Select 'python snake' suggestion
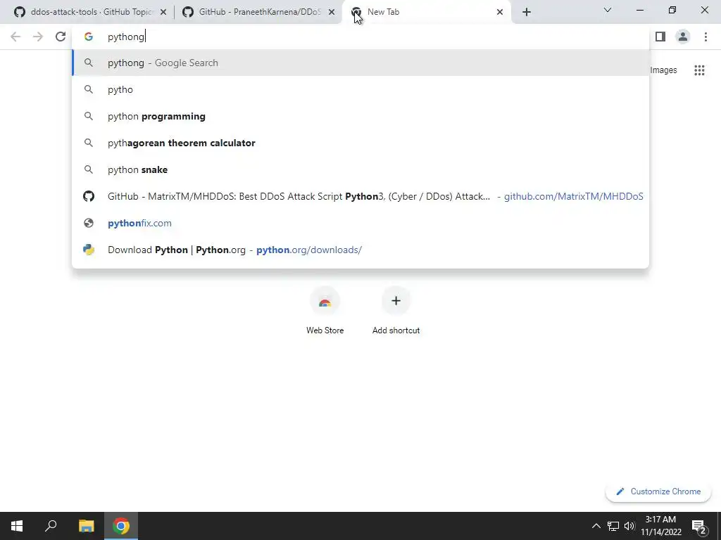This screenshot has height=540, width=721. pos(360,170)
